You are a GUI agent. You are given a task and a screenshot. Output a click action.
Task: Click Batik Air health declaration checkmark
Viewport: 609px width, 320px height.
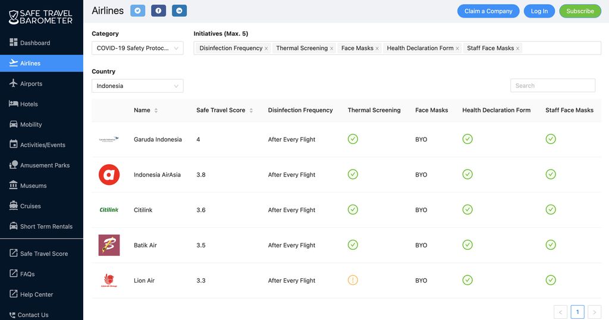point(467,245)
